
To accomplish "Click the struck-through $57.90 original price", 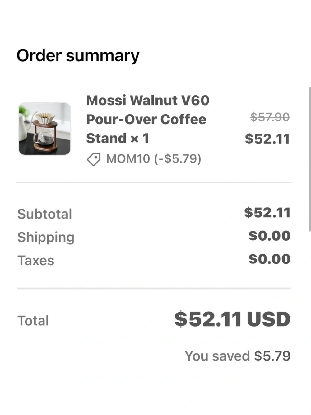I will 270,117.
